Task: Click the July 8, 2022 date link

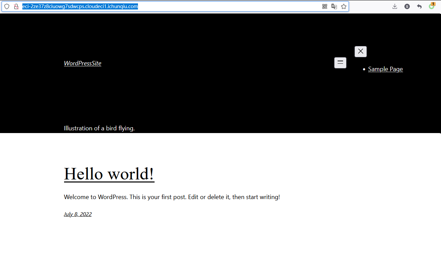Action: [78, 214]
